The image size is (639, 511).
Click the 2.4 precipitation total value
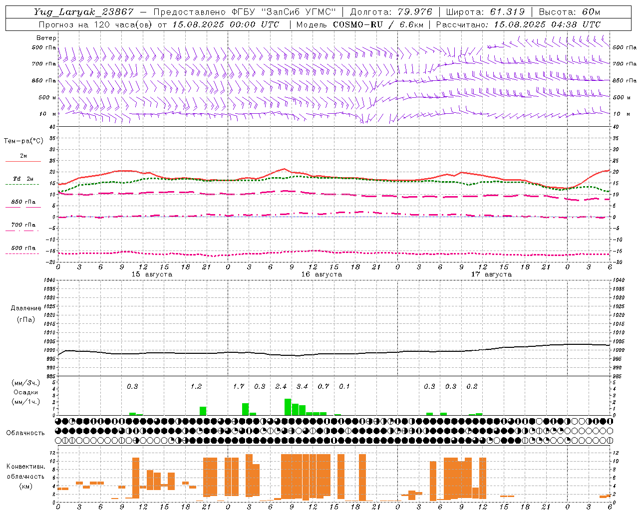click(x=281, y=387)
